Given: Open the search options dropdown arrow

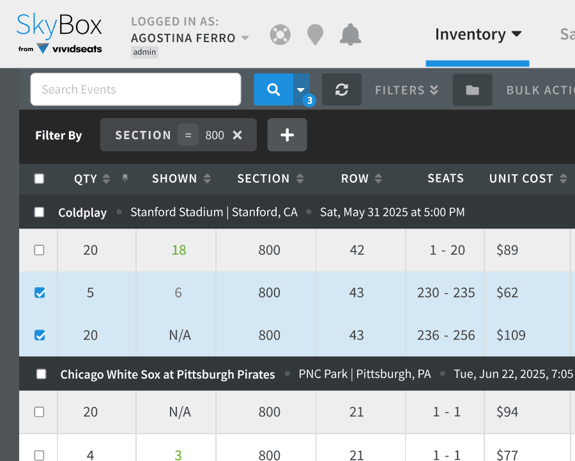Looking at the screenshot, I should click(301, 89).
